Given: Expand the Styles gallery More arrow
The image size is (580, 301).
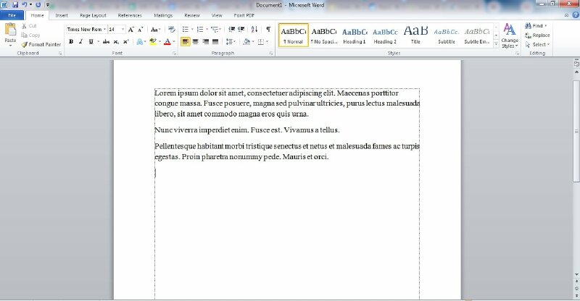Looking at the screenshot, I should point(496,44).
